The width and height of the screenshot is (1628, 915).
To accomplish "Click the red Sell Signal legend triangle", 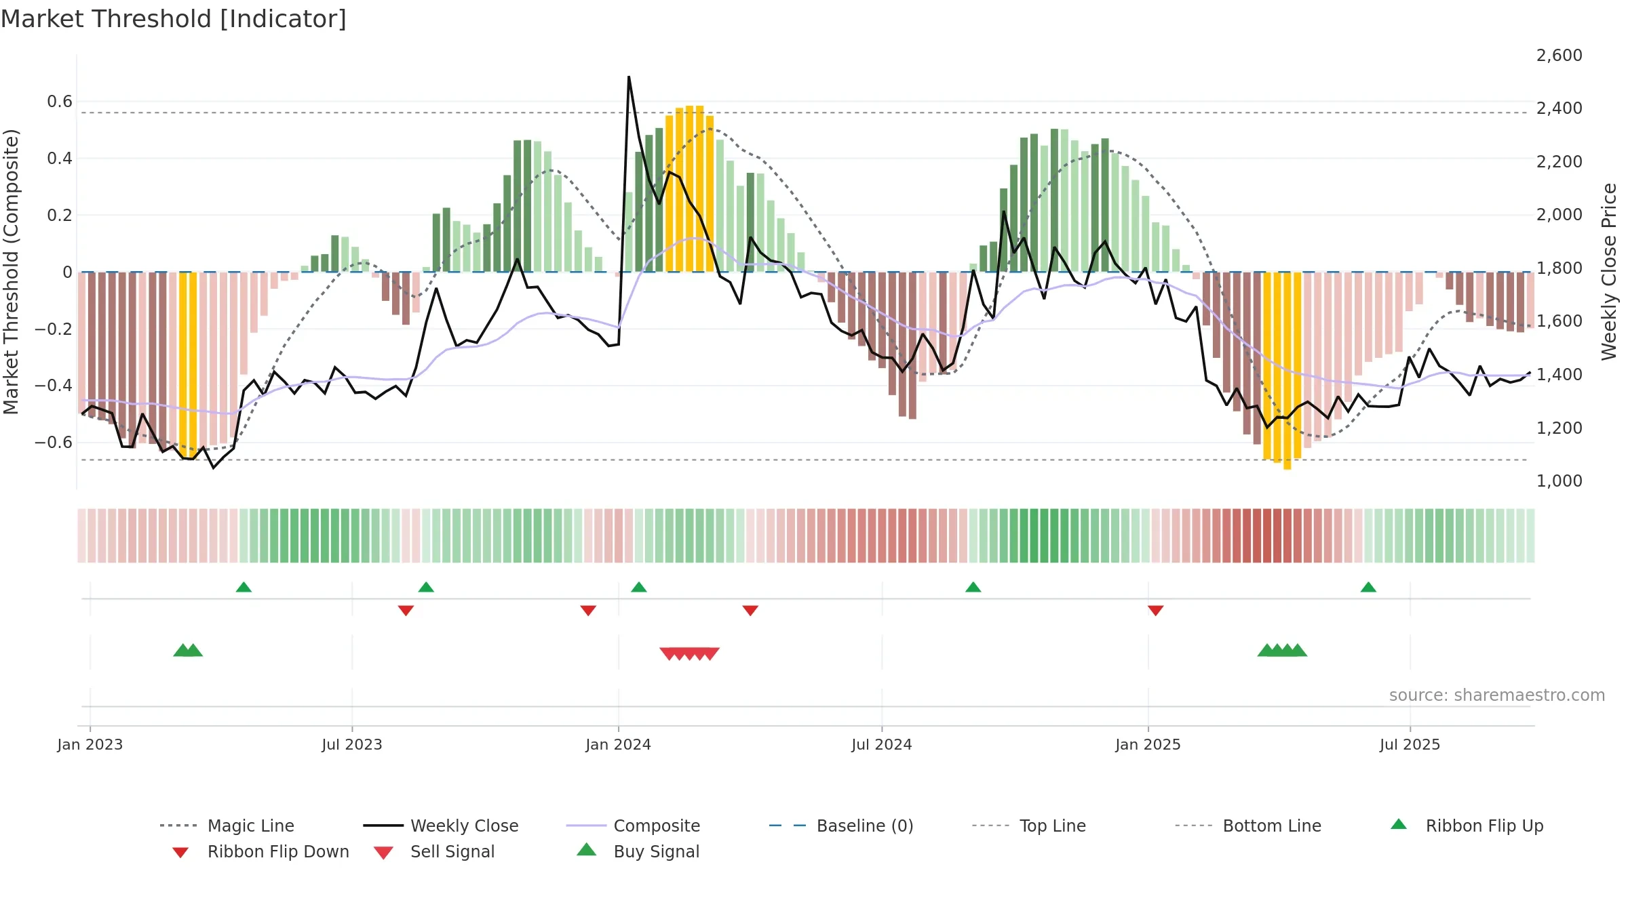I will coord(383,853).
